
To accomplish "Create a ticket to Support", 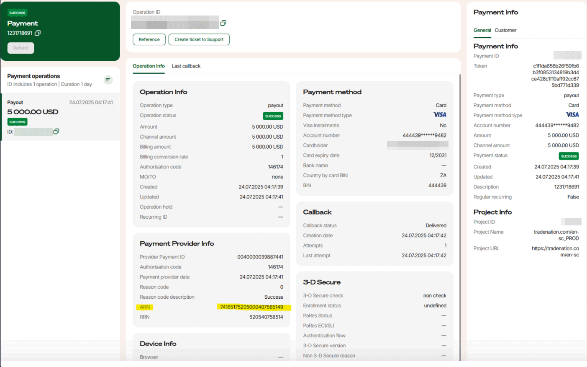I will point(199,39).
